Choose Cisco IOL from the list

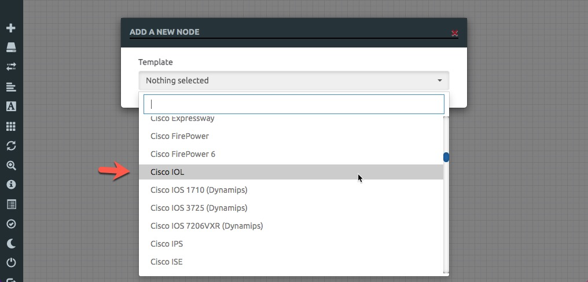pos(291,172)
